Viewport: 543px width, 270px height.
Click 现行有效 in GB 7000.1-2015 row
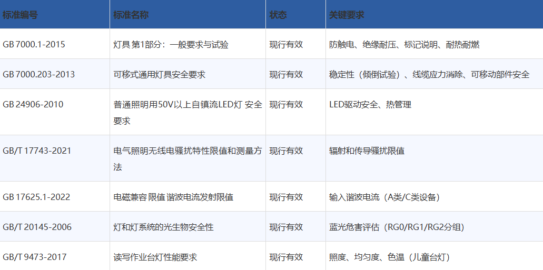287,45
